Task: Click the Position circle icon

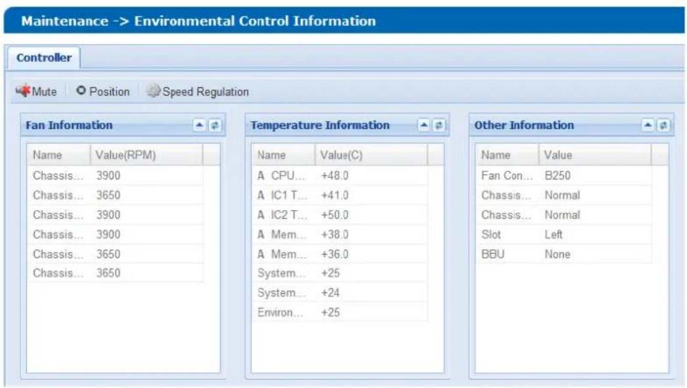Action: coord(81,90)
